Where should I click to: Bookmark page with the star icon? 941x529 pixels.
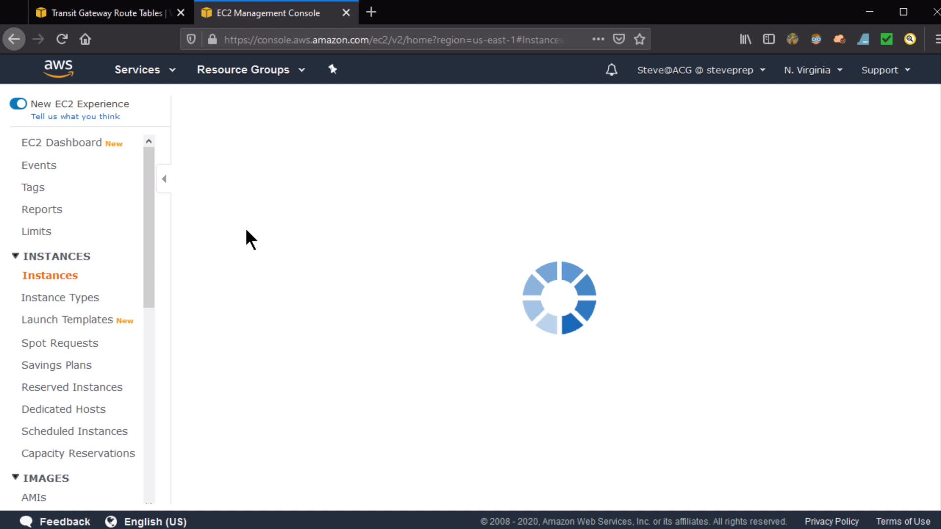click(639, 39)
